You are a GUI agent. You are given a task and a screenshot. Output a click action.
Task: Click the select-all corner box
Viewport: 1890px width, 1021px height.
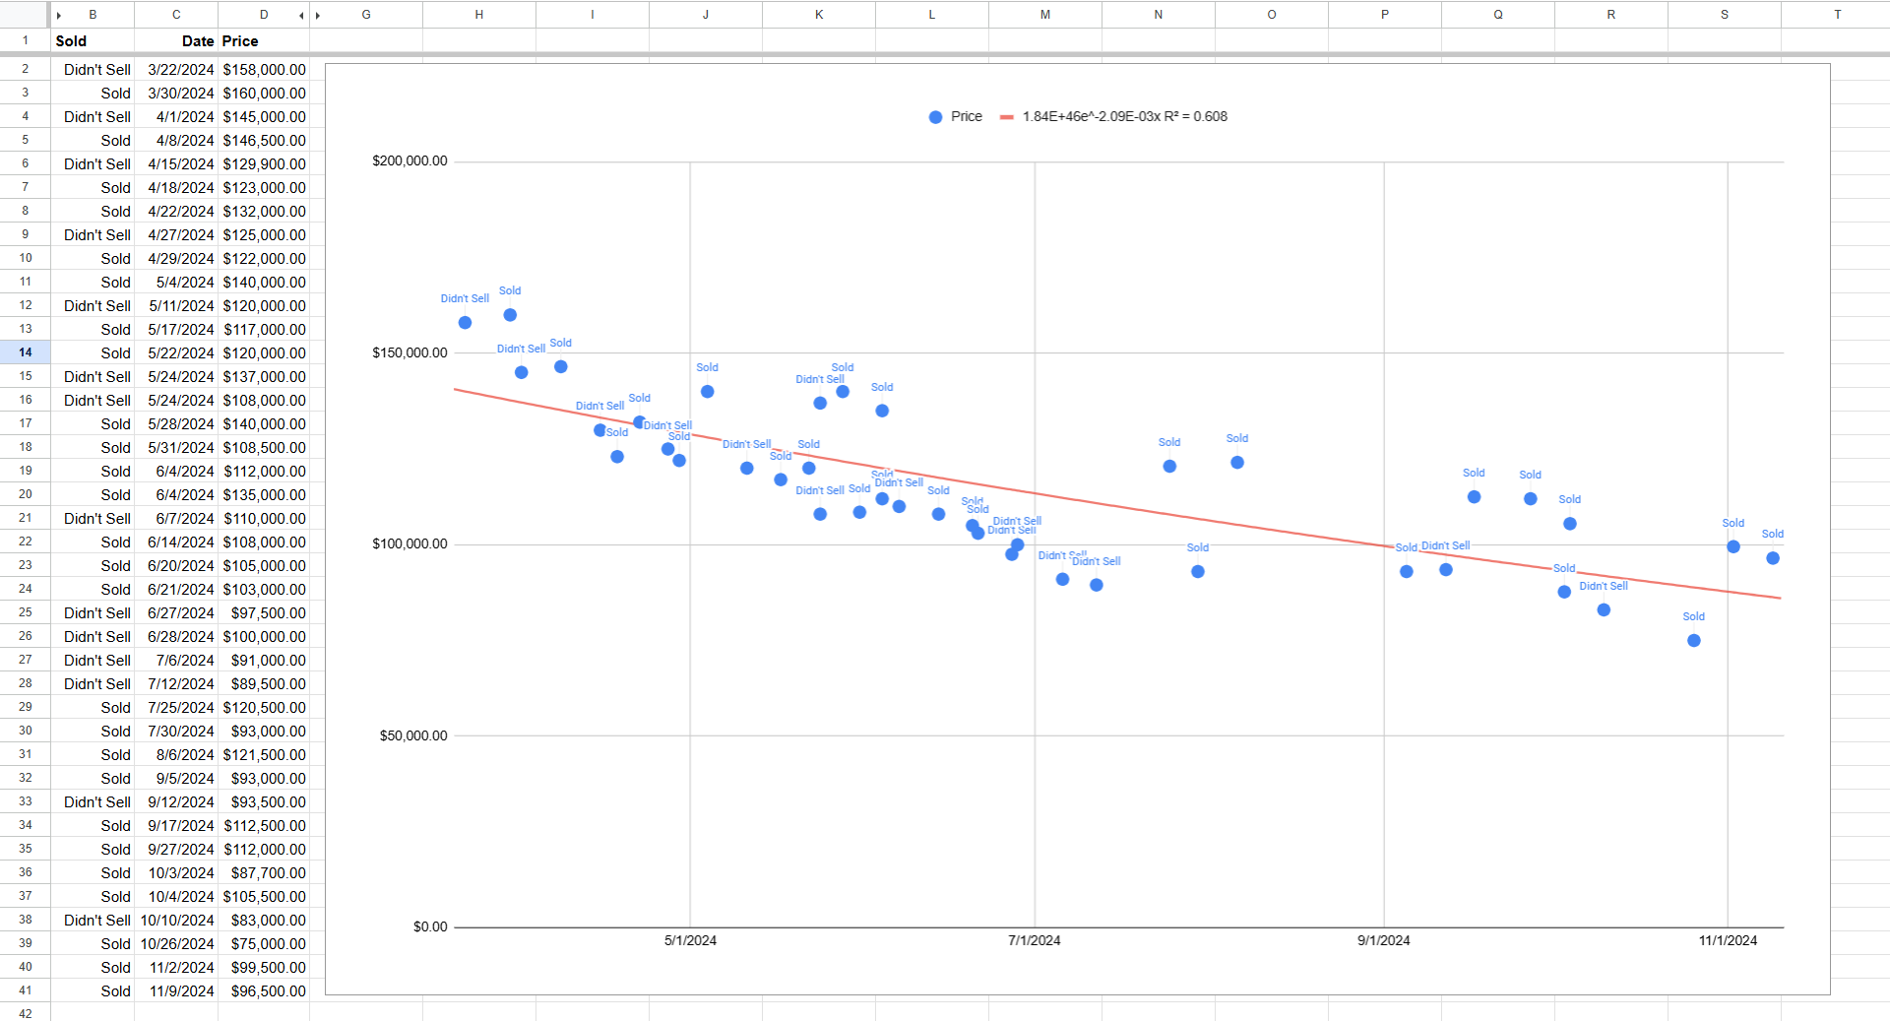[25, 15]
